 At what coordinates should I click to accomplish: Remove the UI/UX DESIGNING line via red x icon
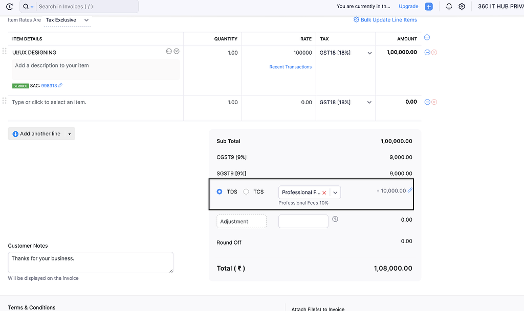click(433, 52)
